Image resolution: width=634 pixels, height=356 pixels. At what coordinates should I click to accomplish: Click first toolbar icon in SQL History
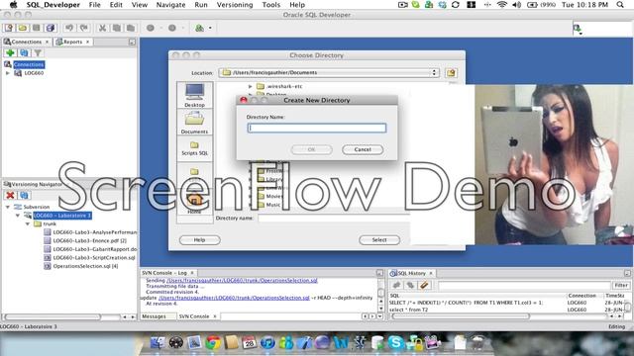396,286
